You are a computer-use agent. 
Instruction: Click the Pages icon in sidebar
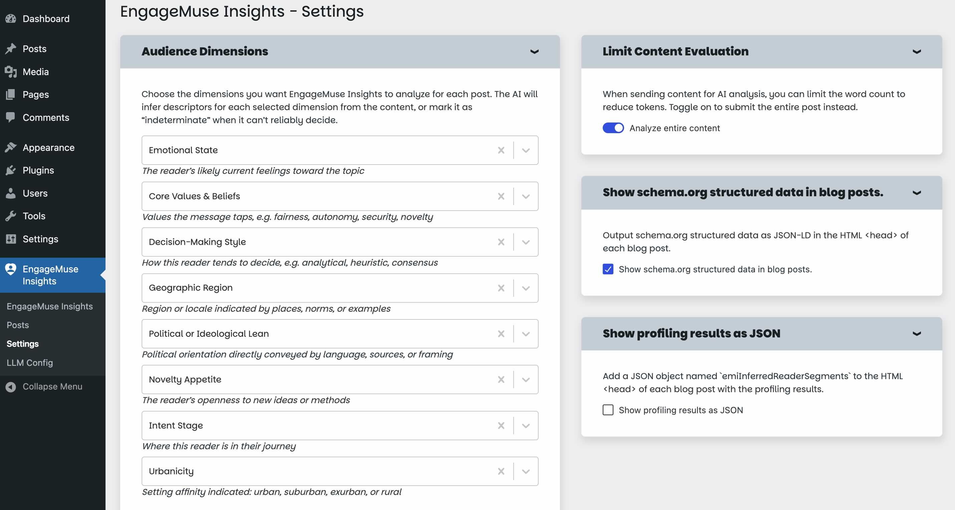pyautogui.click(x=11, y=94)
